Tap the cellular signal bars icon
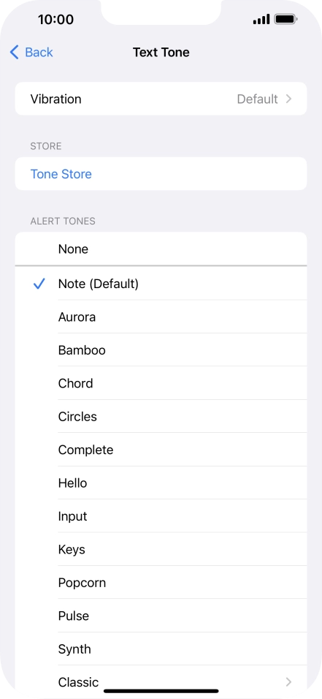 (261, 19)
